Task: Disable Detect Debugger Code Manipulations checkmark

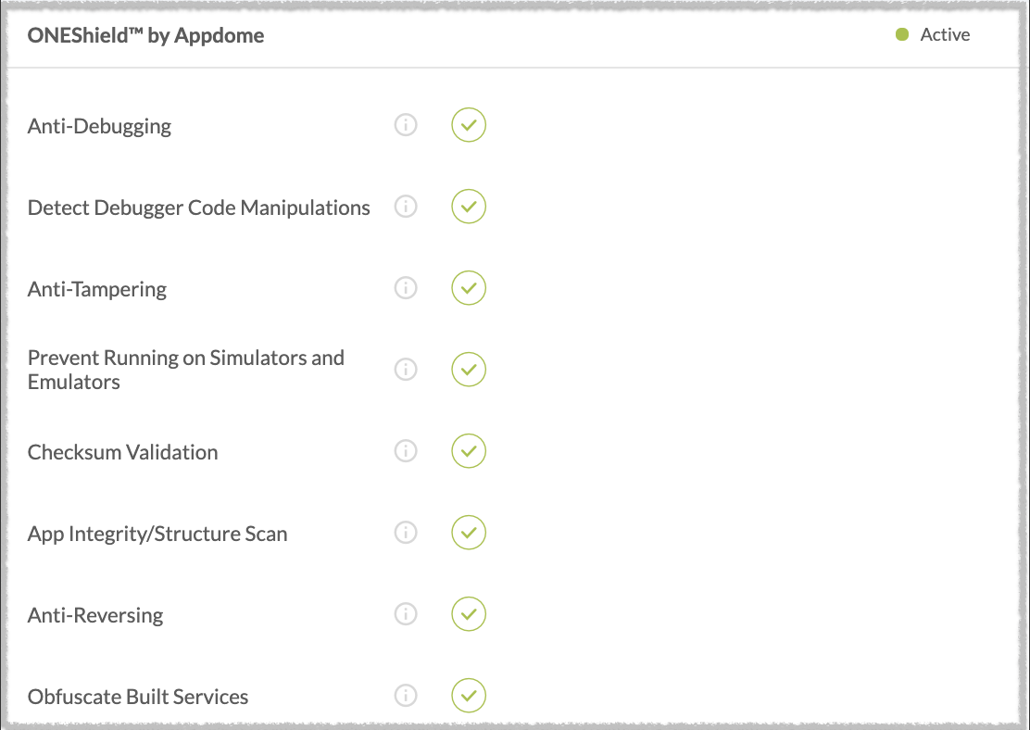Action: (469, 207)
